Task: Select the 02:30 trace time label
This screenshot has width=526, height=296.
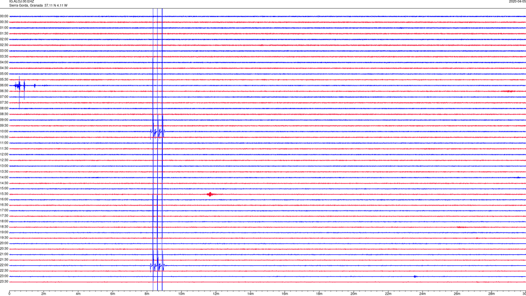Action: pos(4,44)
